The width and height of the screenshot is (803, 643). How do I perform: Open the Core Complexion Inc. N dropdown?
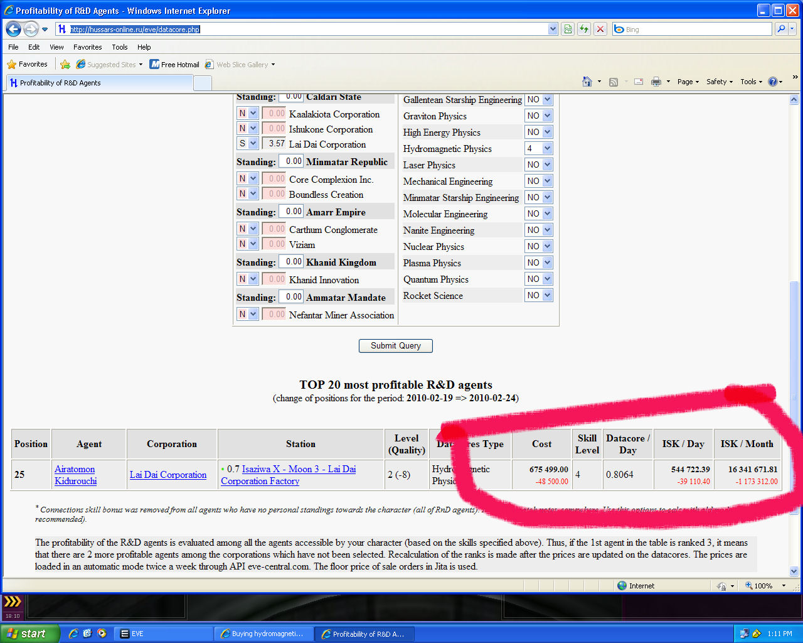tap(248, 178)
